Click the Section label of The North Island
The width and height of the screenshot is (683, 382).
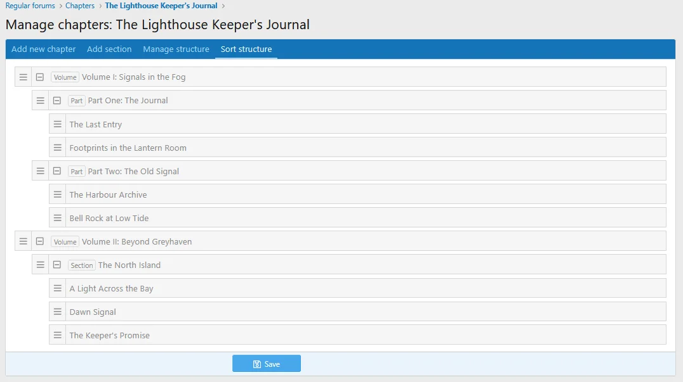point(81,265)
